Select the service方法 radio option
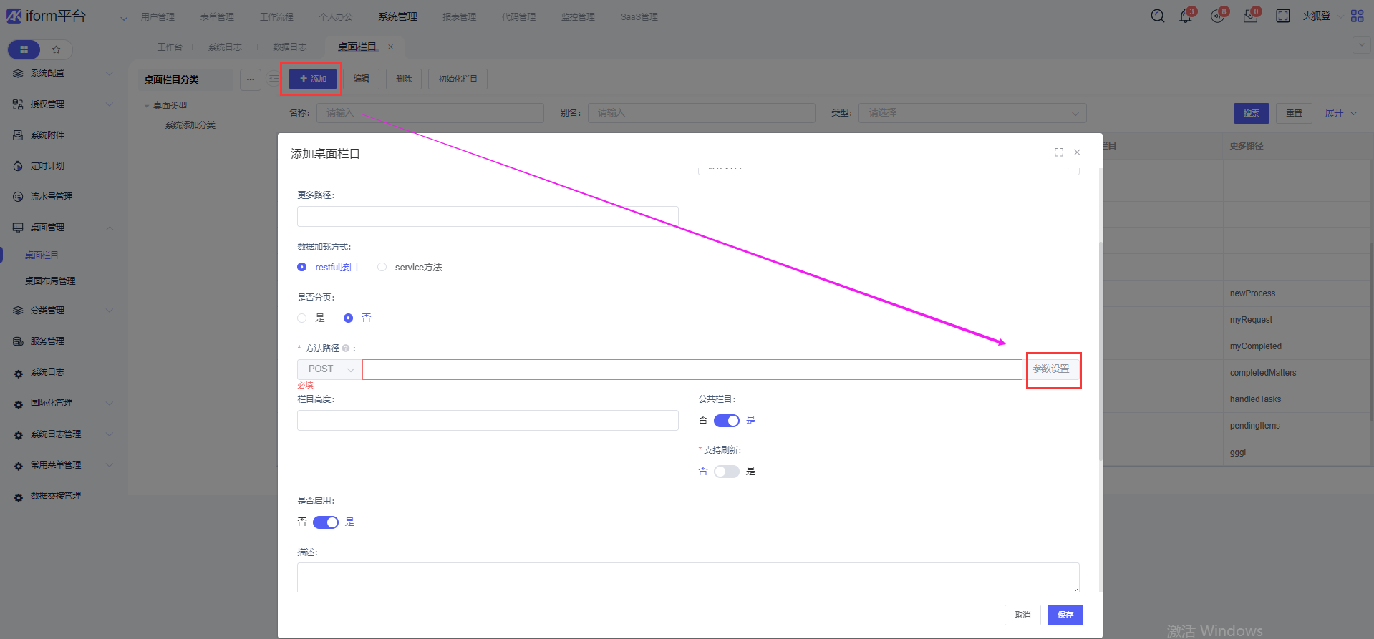1374x639 pixels. (382, 267)
